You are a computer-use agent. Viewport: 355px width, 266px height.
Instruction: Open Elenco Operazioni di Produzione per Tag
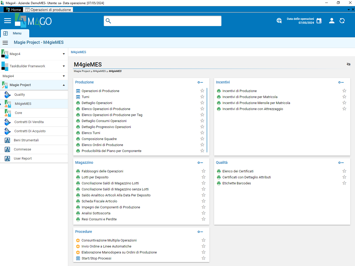pyautogui.click(x=112, y=115)
